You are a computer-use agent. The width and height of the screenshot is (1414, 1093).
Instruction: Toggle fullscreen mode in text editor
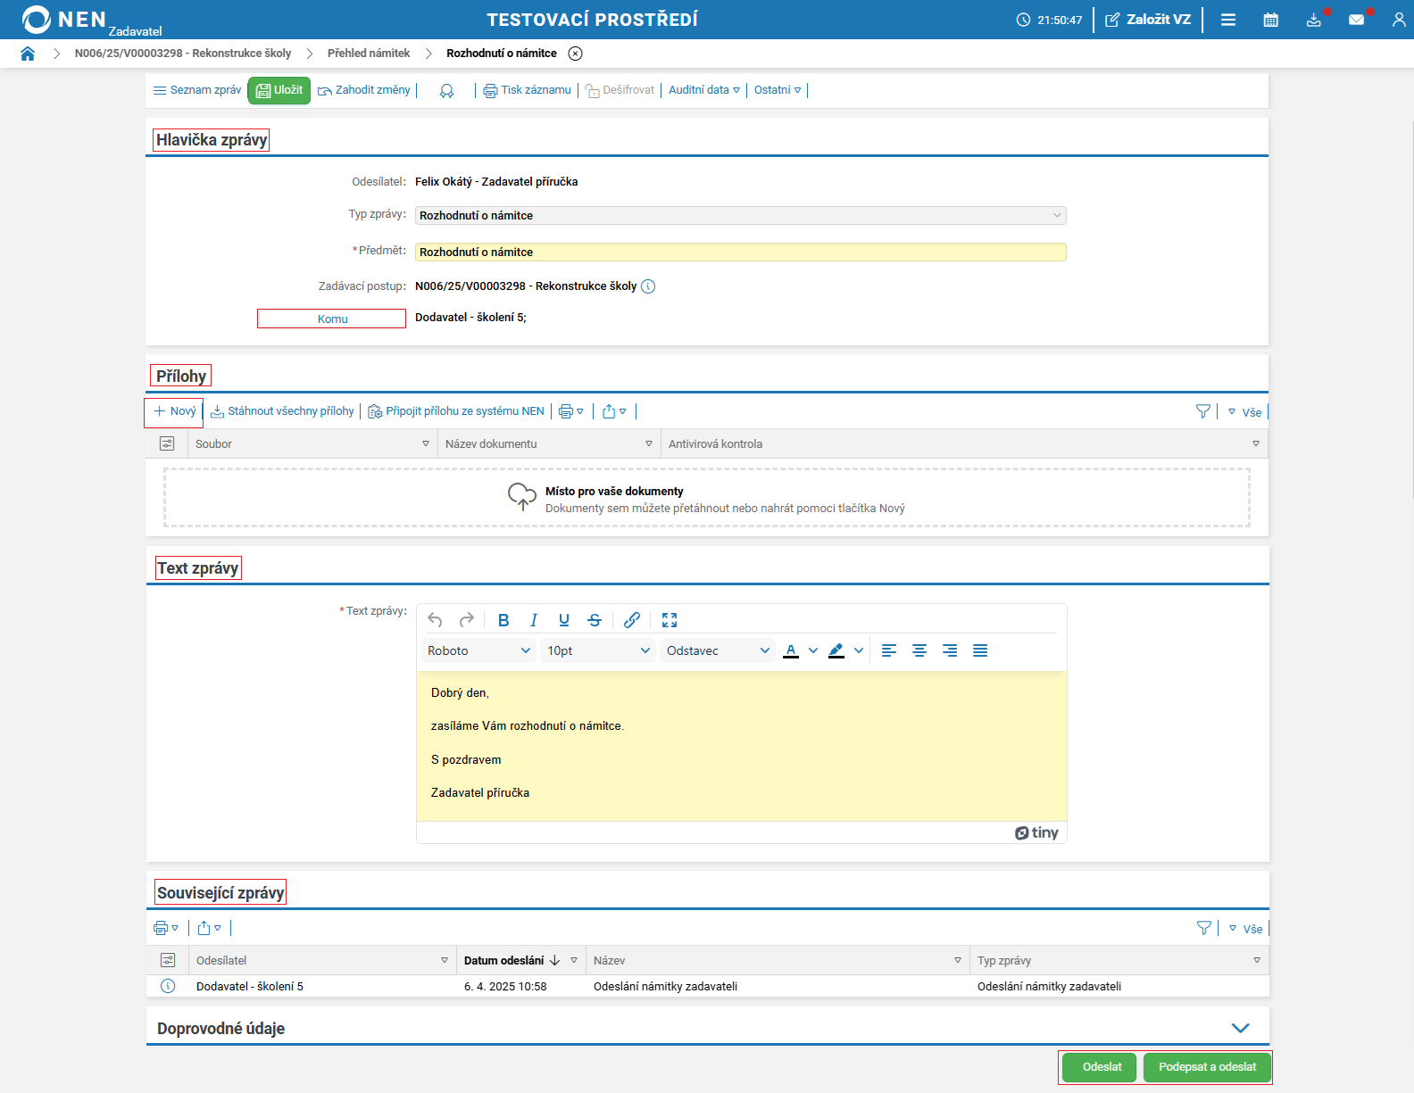tap(670, 620)
